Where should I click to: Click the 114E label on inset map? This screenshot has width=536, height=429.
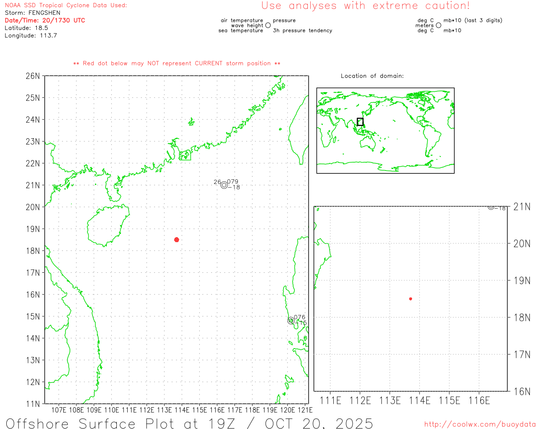pos(420,401)
